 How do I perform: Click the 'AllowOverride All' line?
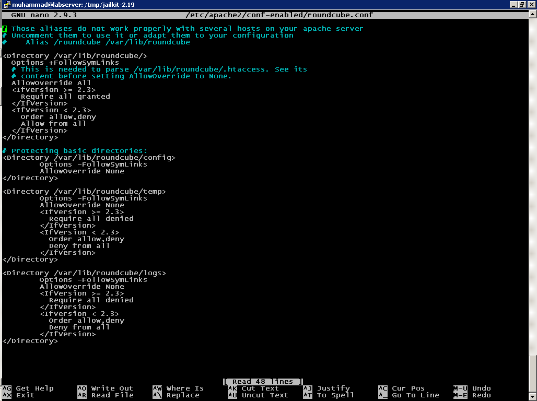(51, 83)
